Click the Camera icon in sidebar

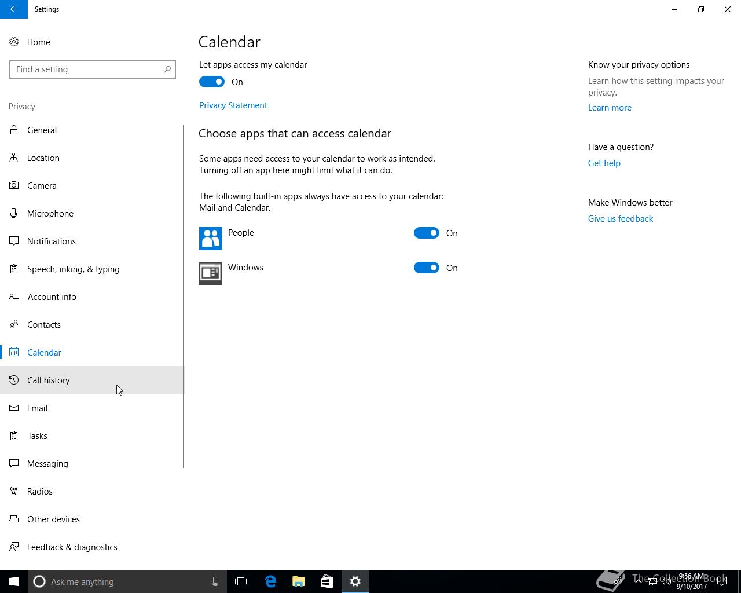point(14,185)
